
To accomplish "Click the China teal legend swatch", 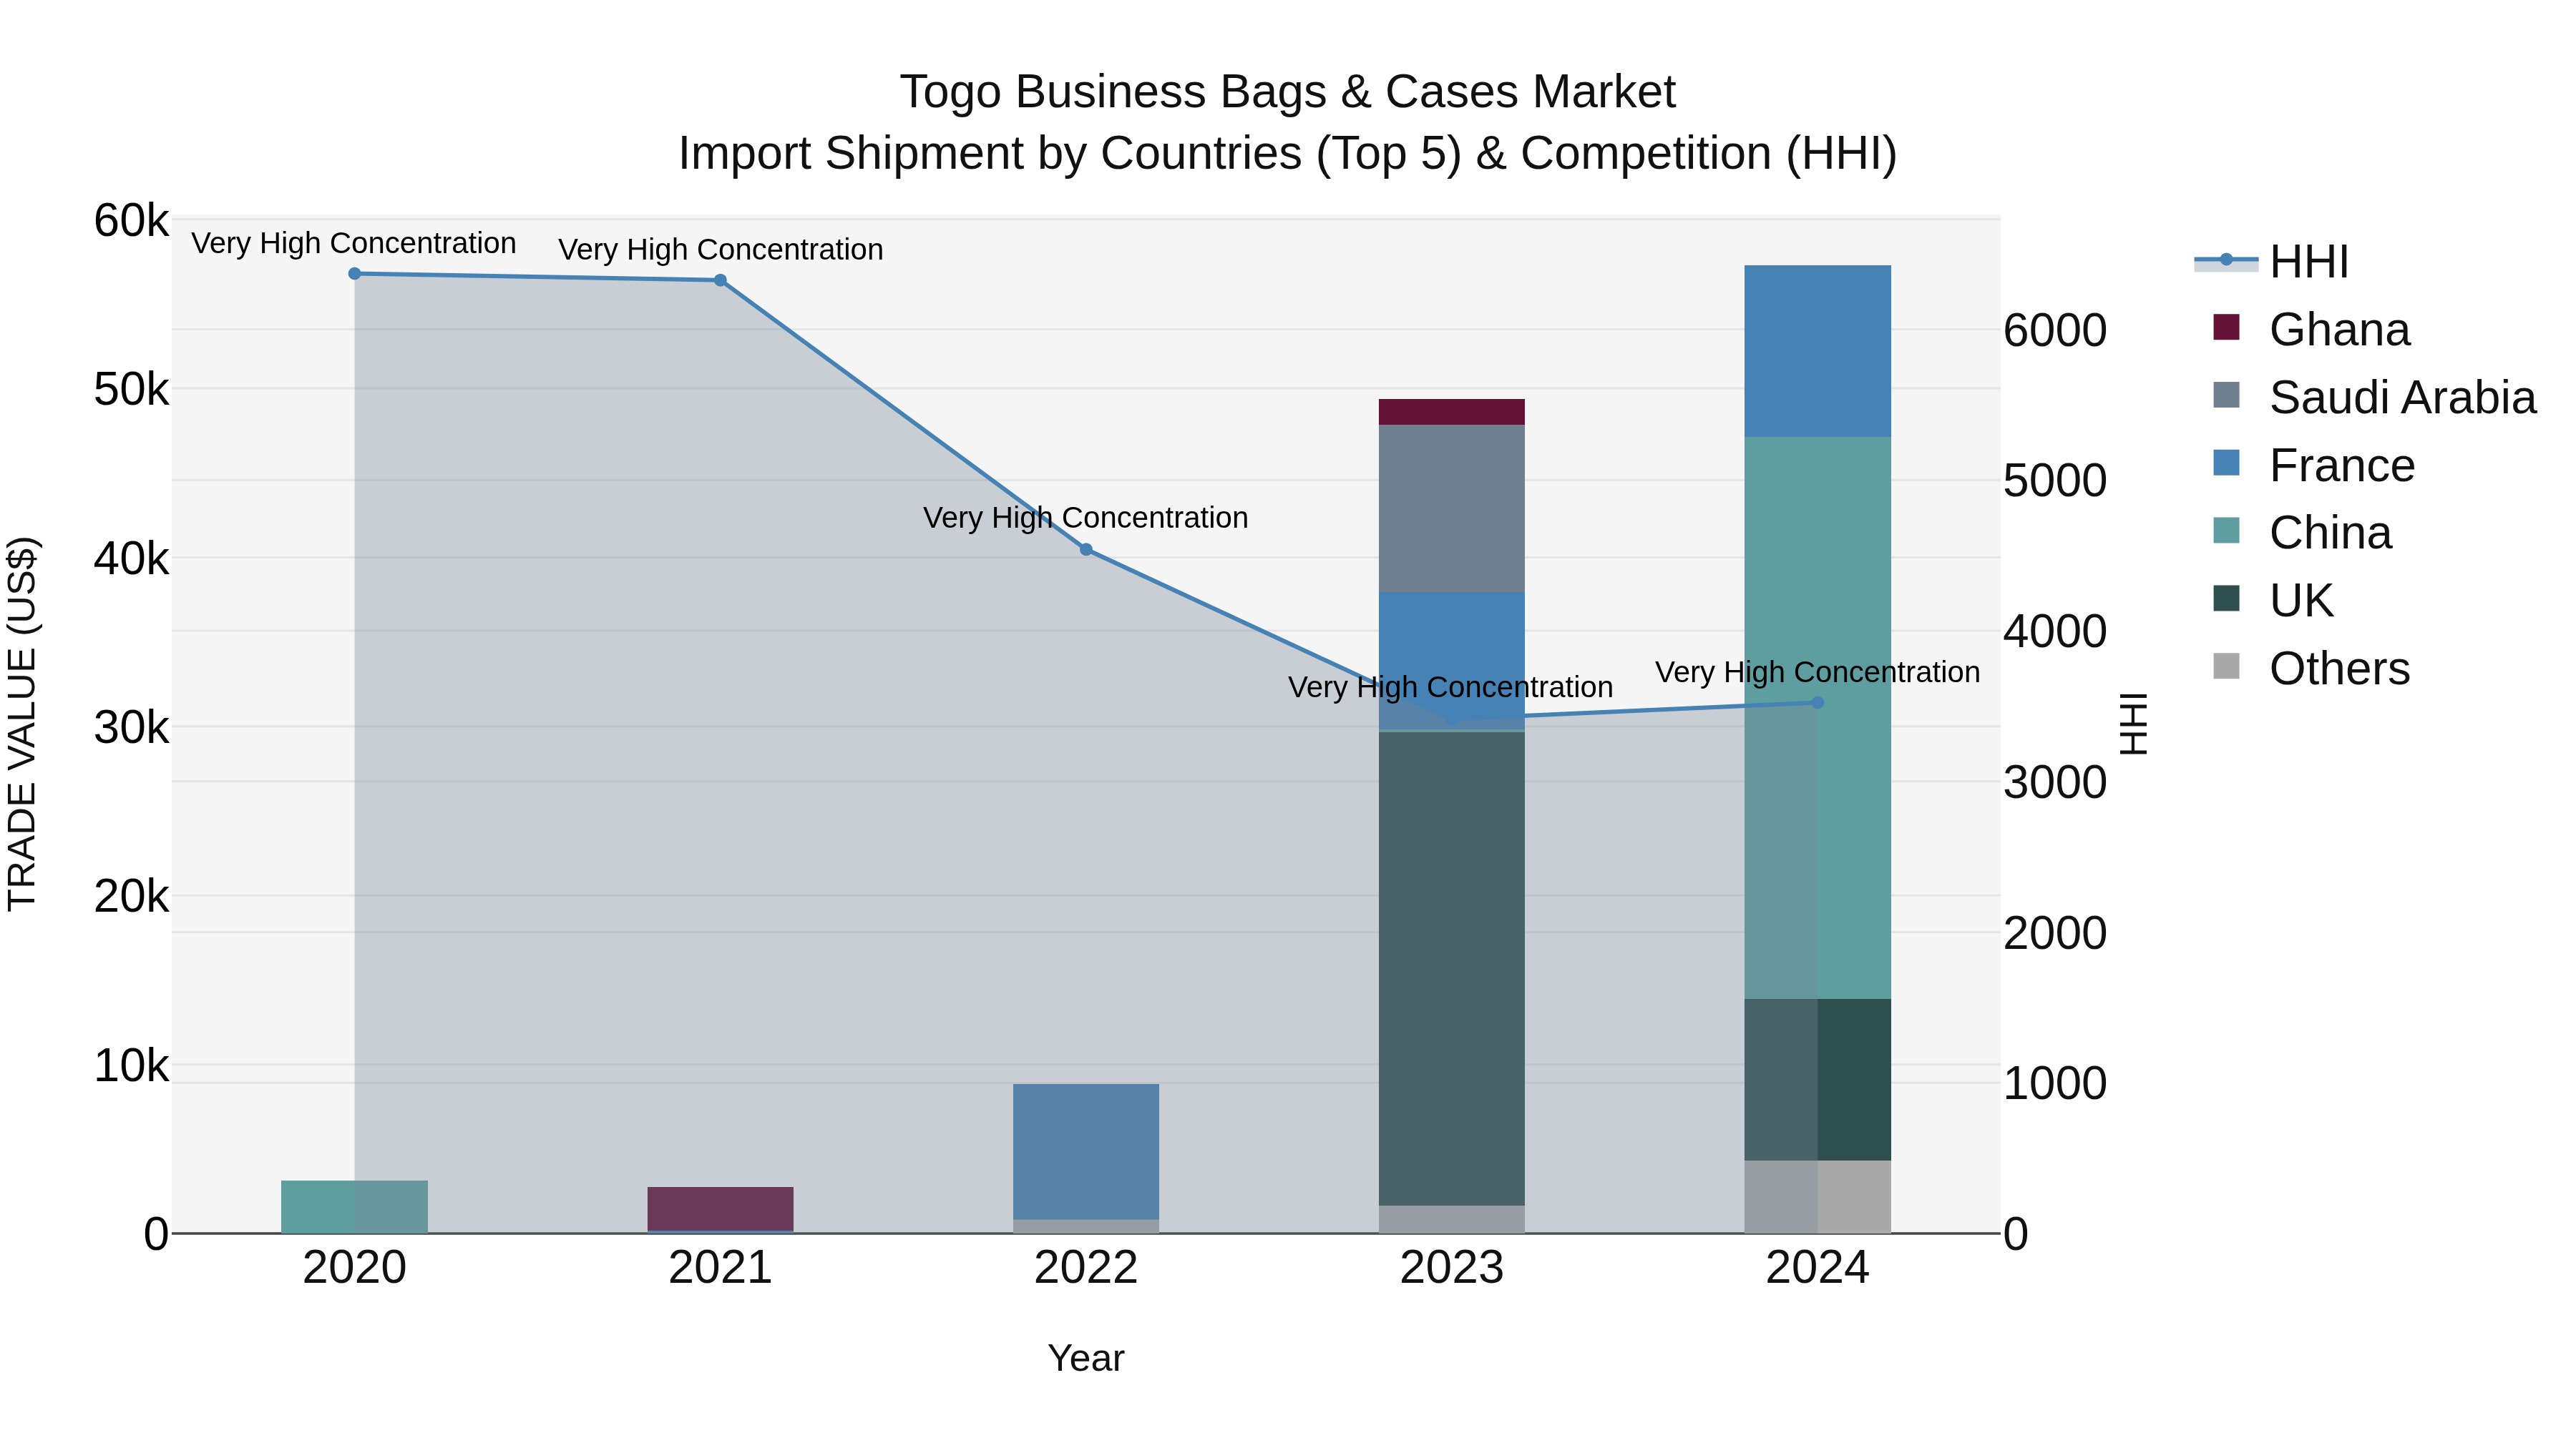I will click(x=2227, y=531).
